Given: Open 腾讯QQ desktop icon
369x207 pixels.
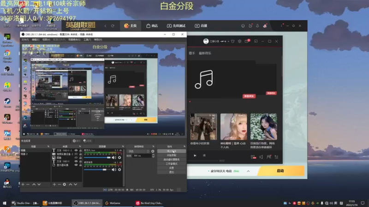Looking at the screenshot, I should 7,183.
